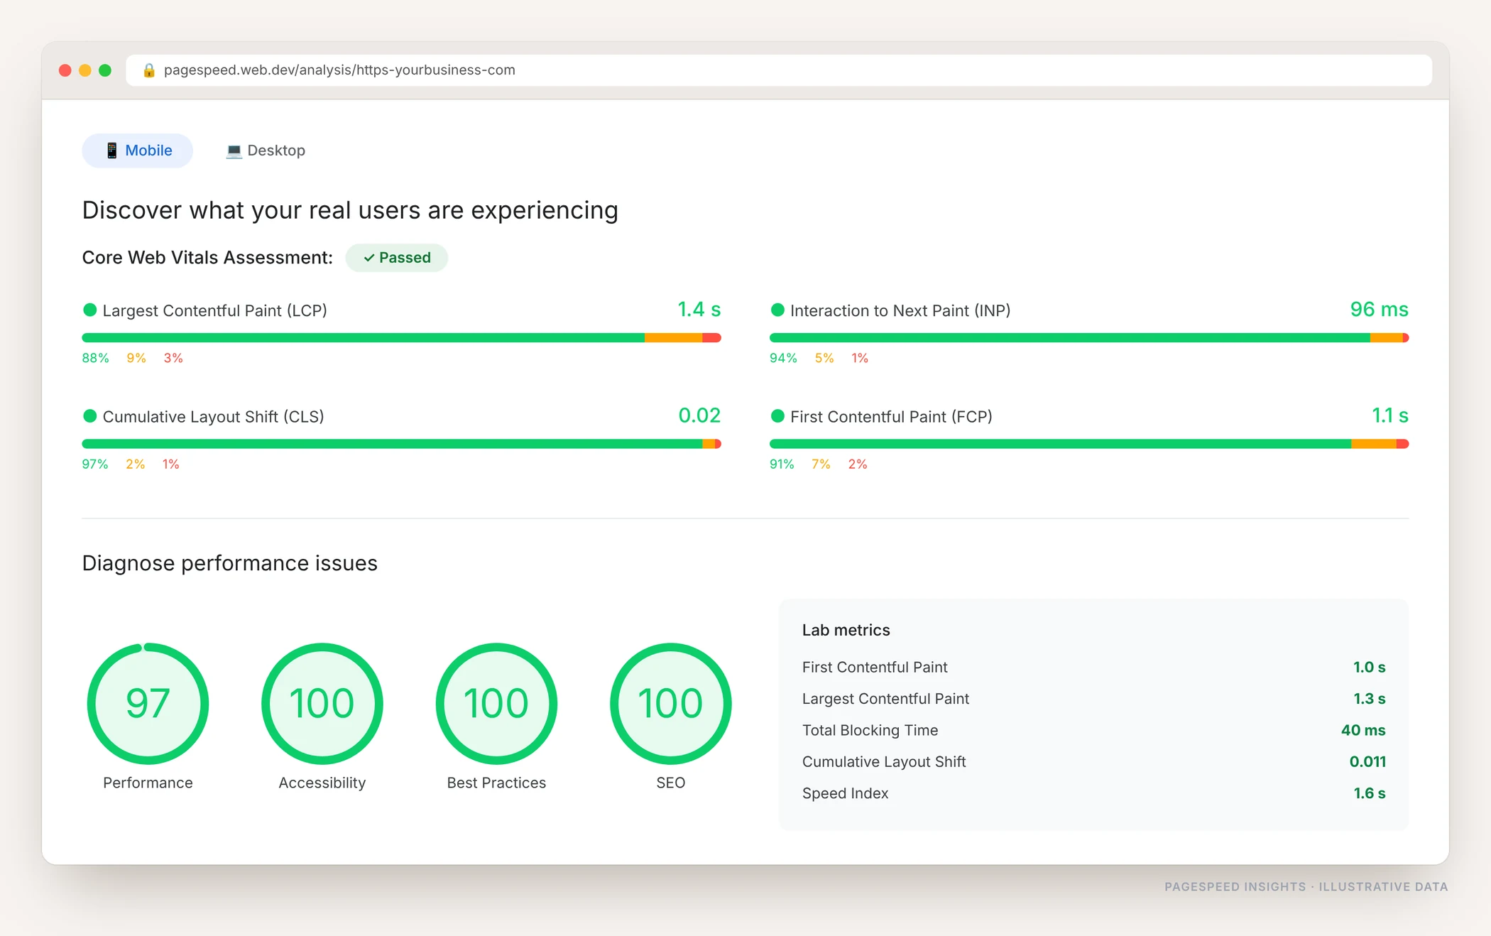Click the Performance label under the gauge
Viewport: 1491px width, 936px height.
[x=148, y=783]
